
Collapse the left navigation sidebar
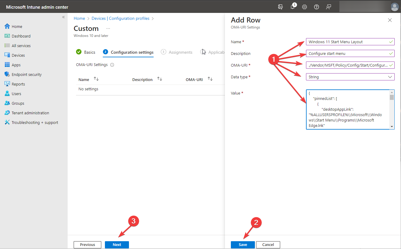tap(63, 17)
